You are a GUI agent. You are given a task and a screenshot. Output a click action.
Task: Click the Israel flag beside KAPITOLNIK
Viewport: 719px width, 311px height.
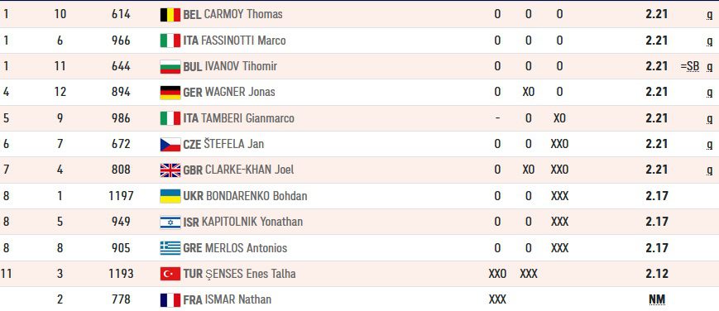coord(170,222)
